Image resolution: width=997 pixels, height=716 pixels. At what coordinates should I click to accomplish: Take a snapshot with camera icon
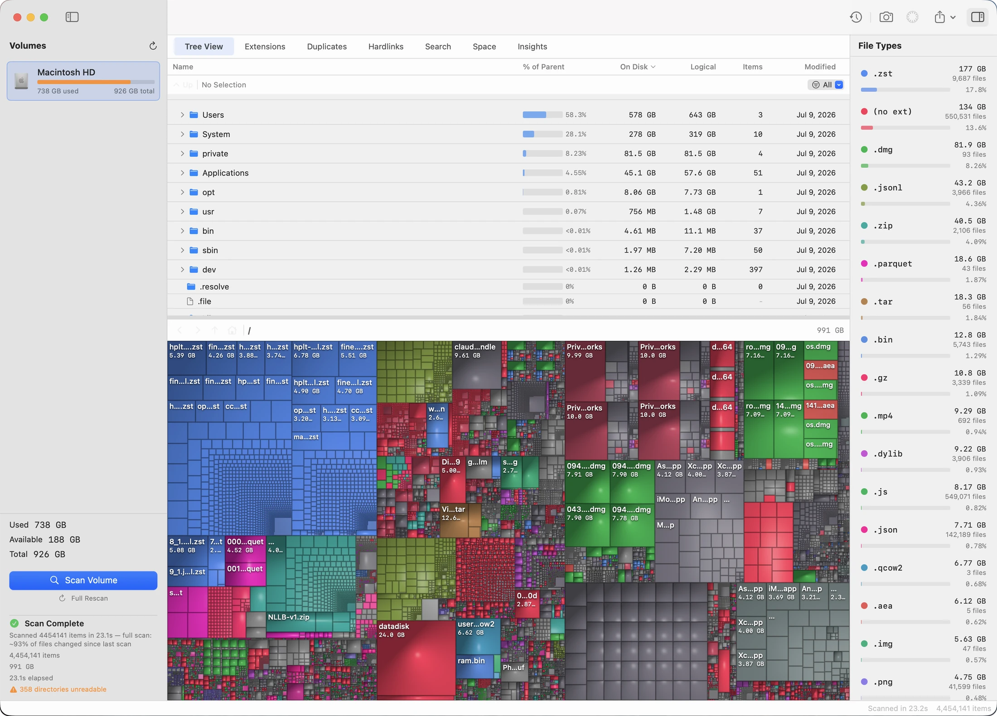tap(886, 17)
